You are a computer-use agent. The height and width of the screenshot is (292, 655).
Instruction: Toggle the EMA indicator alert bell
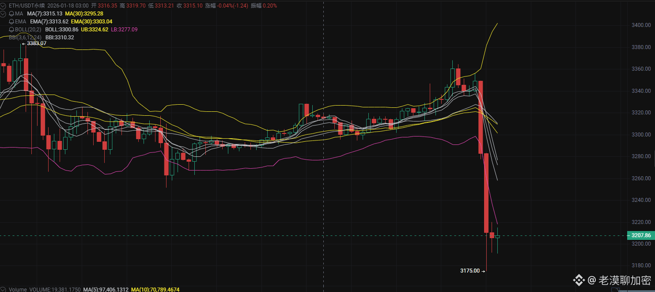(11, 22)
